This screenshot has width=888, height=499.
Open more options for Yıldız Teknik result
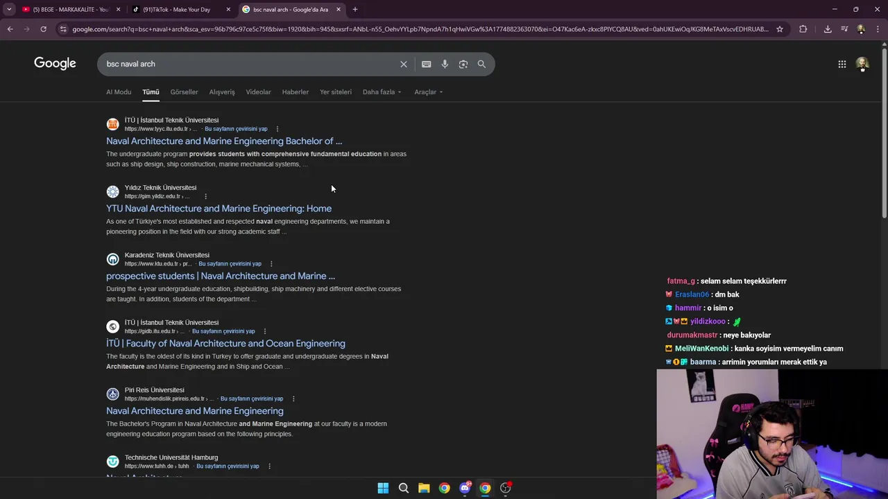coord(205,196)
